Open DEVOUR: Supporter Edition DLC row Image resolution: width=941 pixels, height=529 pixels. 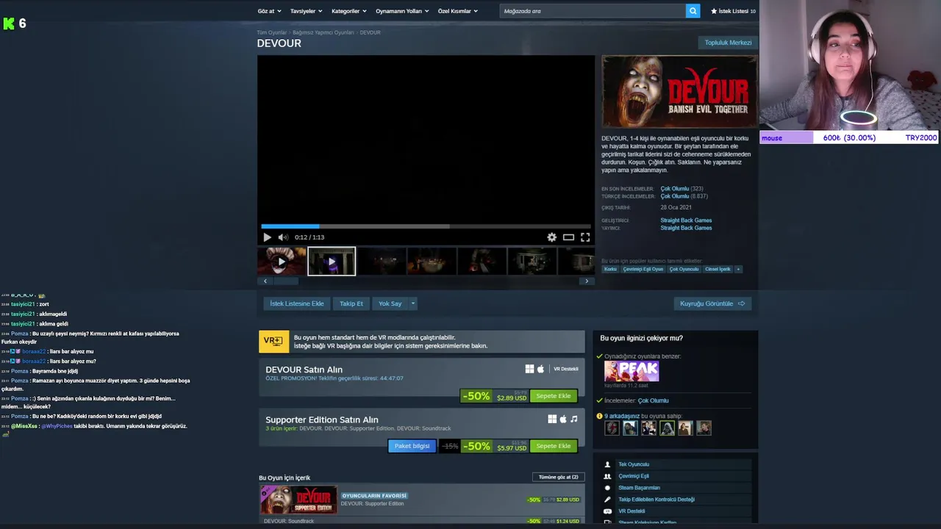[x=422, y=500]
